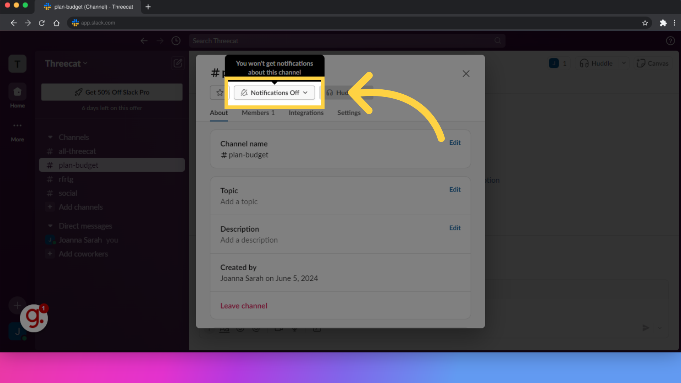Reload the page
Screen dimensions: 681x383
point(42,23)
